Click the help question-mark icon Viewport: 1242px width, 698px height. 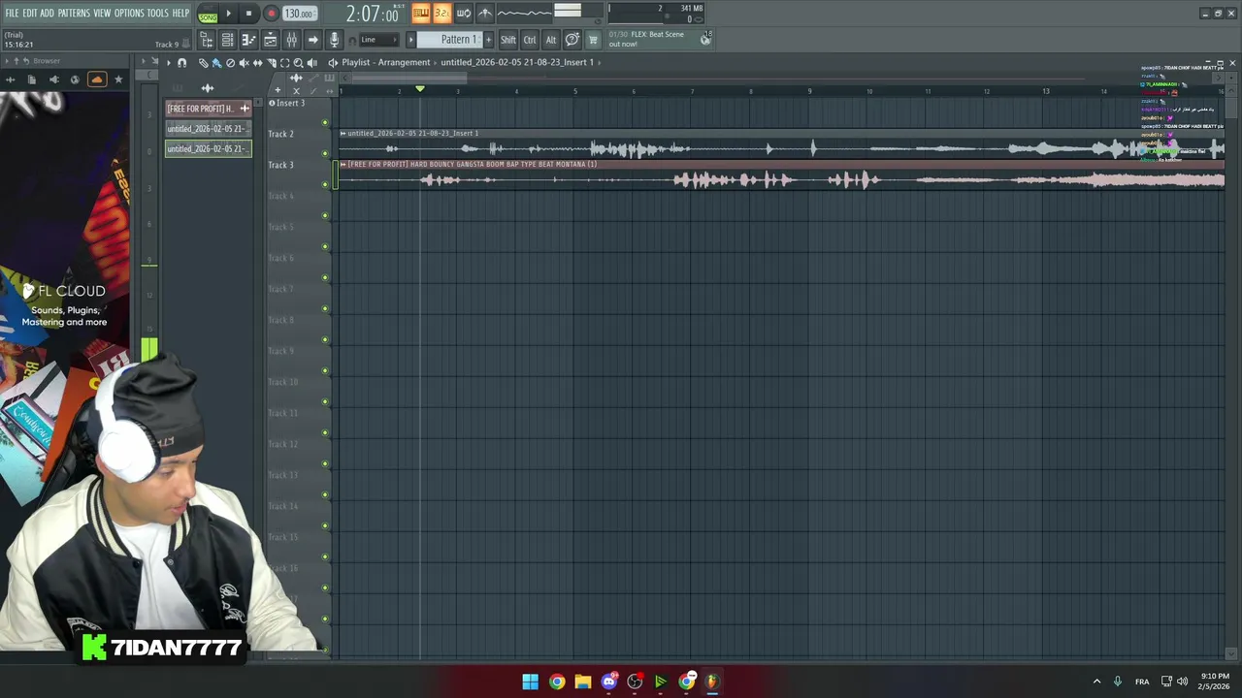coord(572,40)
